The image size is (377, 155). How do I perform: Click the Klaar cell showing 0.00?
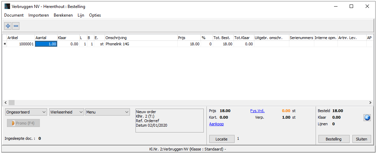click(x=68, y=44)
